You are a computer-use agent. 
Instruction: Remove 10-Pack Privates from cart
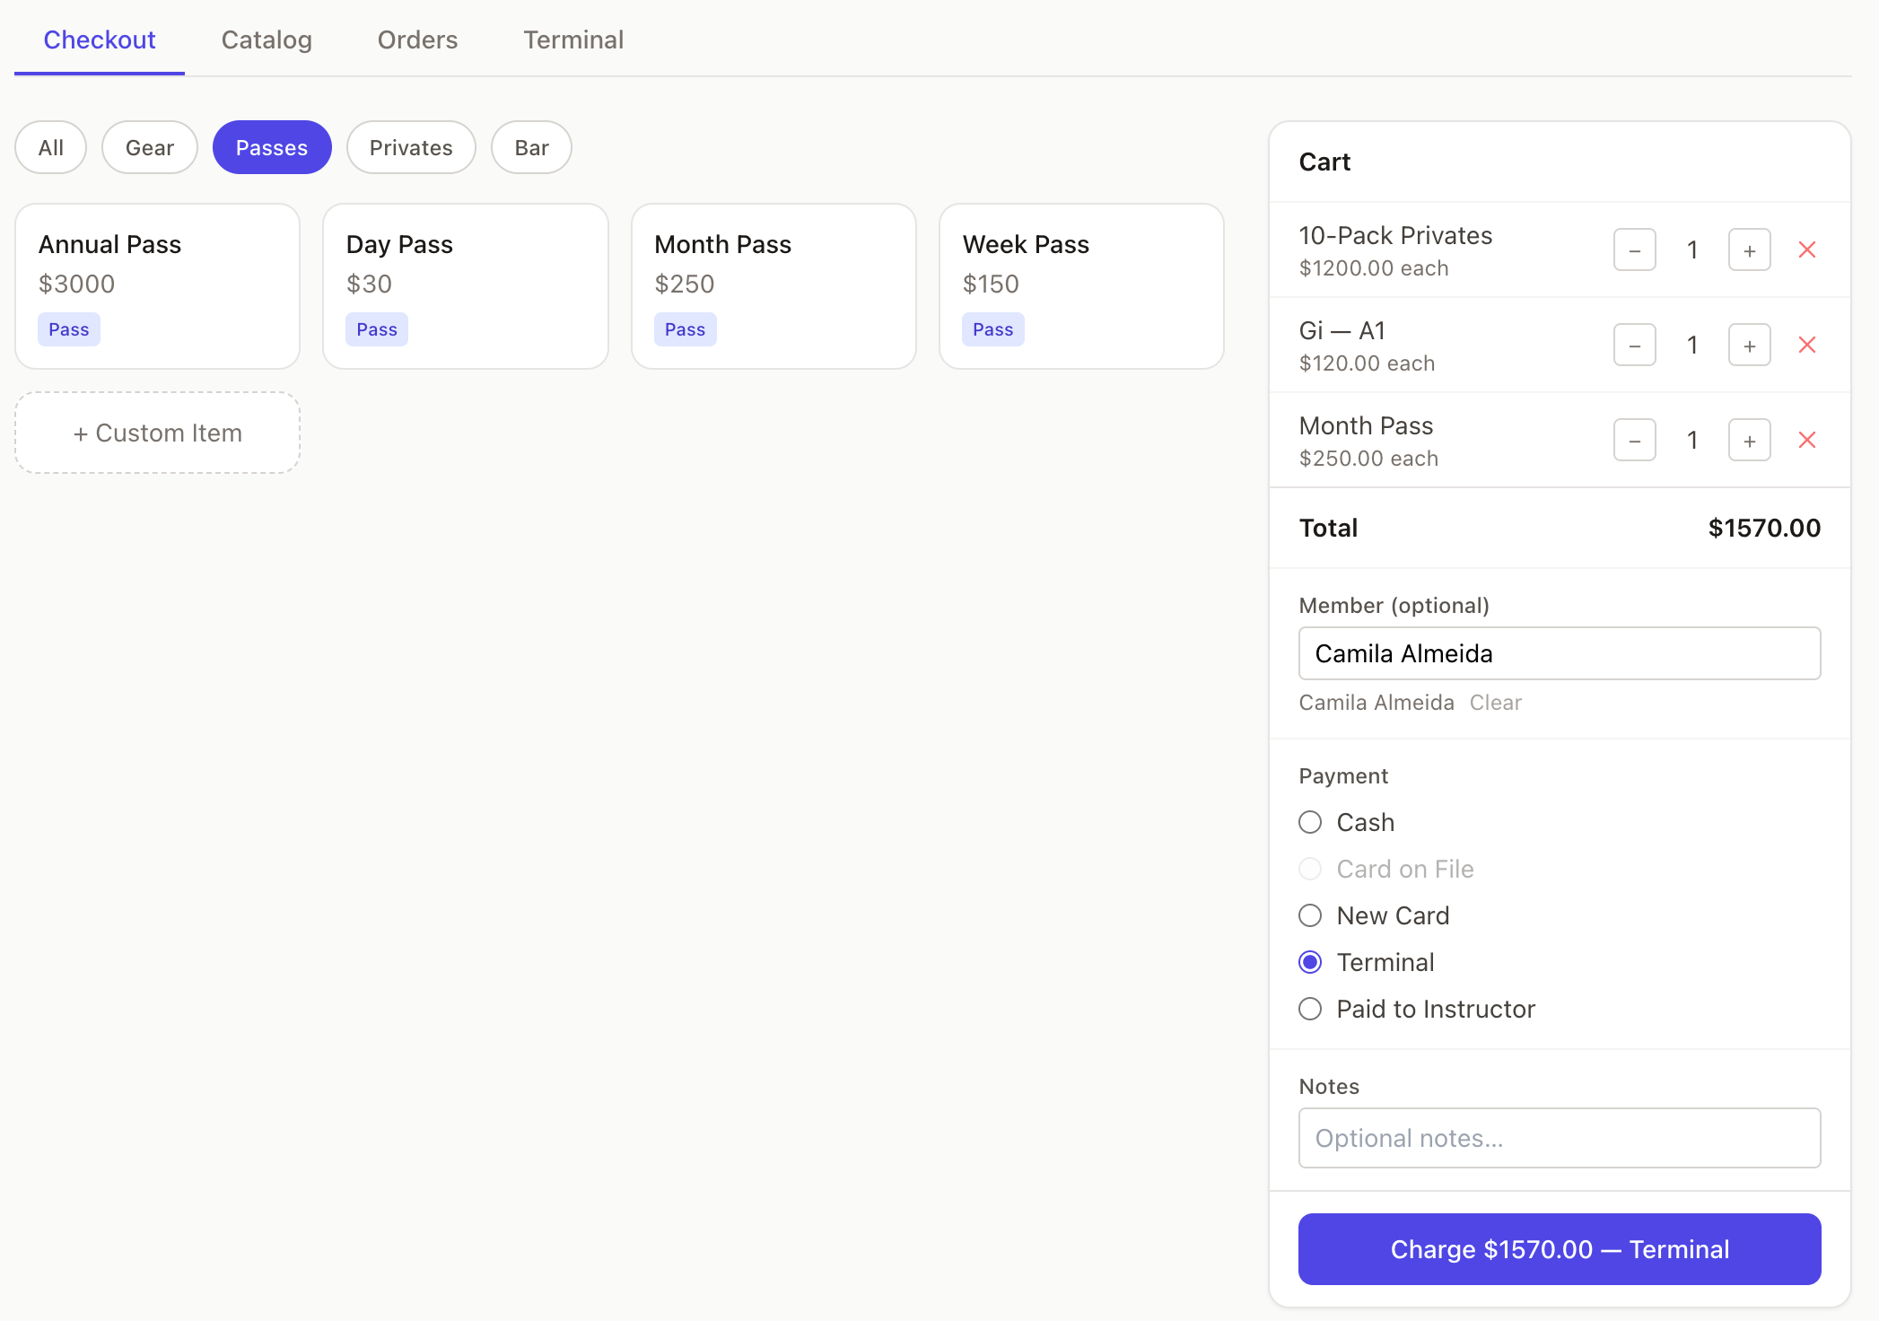tap(1806, 250)
